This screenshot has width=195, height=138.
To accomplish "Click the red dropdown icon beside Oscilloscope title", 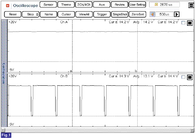I will pyautogui.click(x=8, y=6).
